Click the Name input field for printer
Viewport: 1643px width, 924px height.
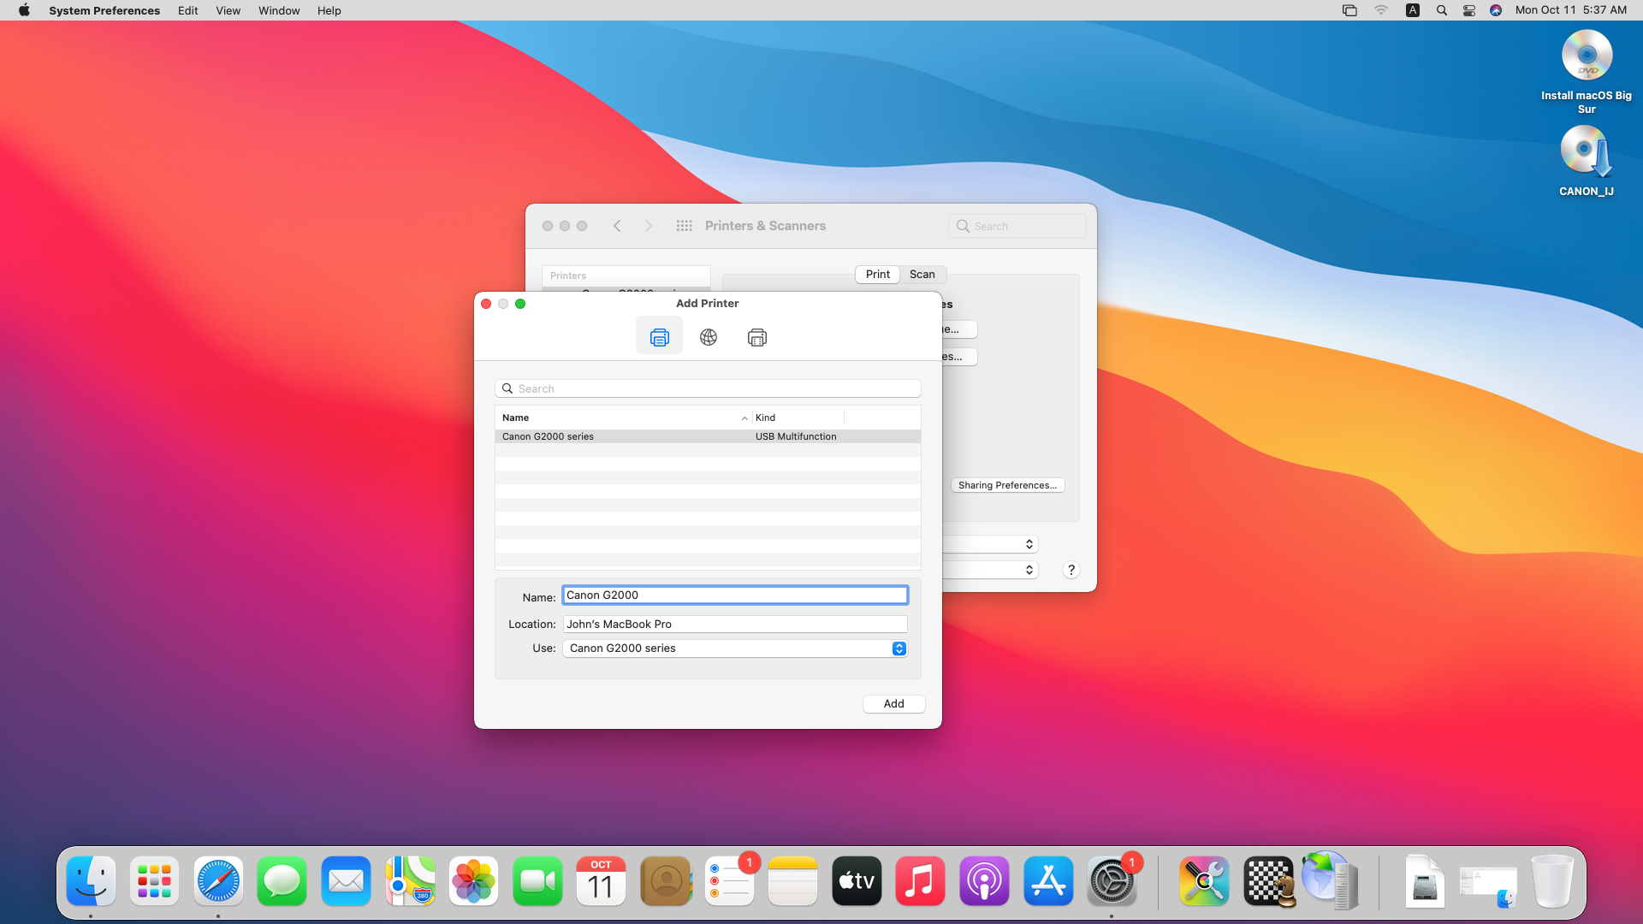pos(736,595)
